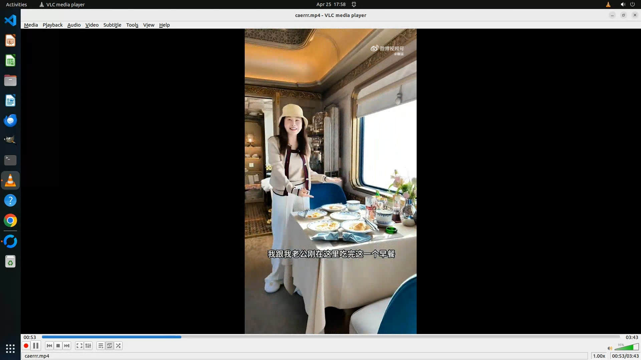The width and height of the screenshot is (641, 360).
Task: Open the Playback menu
Action: tap(52, 25)
